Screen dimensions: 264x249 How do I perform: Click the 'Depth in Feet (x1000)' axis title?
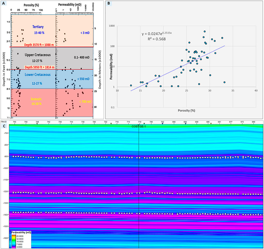4,69
